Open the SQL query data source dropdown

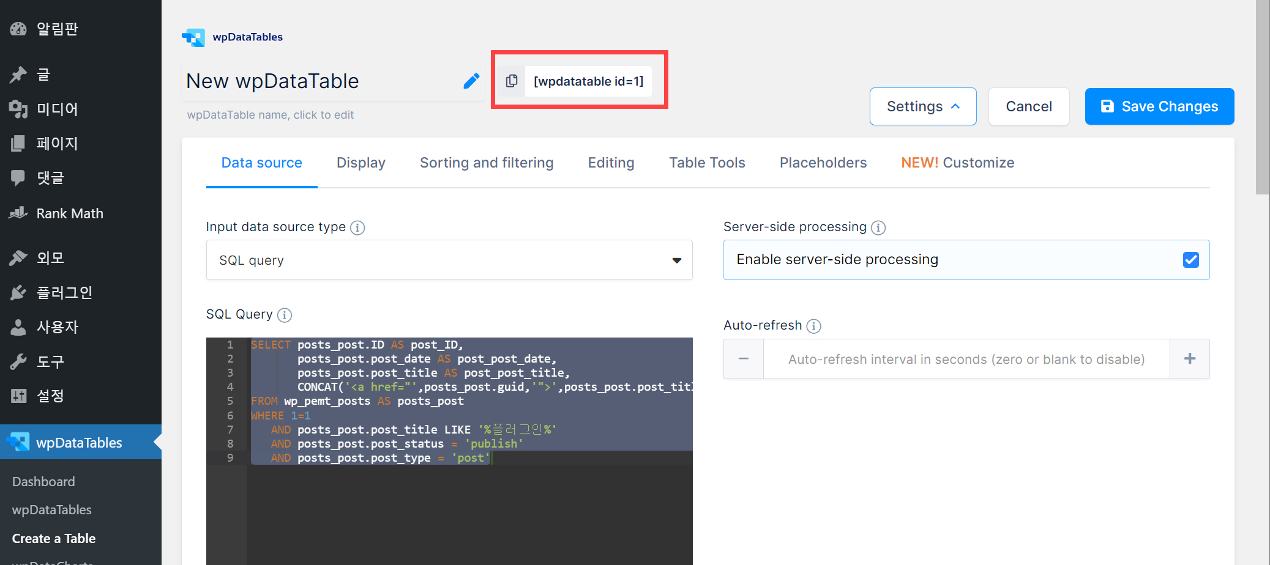tap(449, 260)
